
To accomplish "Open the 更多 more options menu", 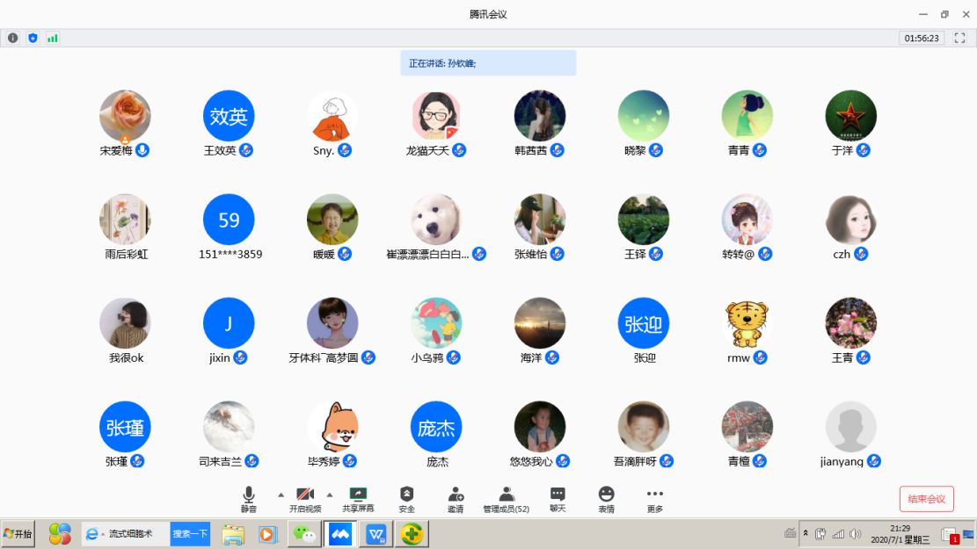I will 655,499.
